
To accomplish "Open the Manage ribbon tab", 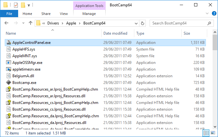I will pos(89,14).
